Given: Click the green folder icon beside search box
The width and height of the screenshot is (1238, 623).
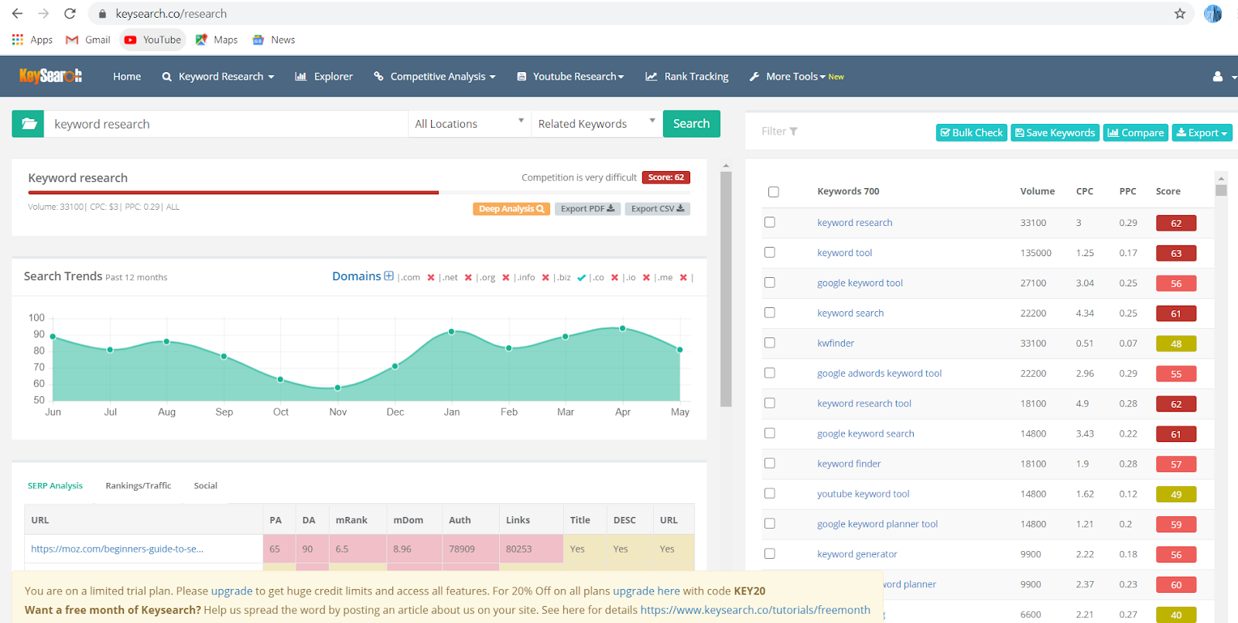Looking at the screenshot, I should tap(28, 124).
